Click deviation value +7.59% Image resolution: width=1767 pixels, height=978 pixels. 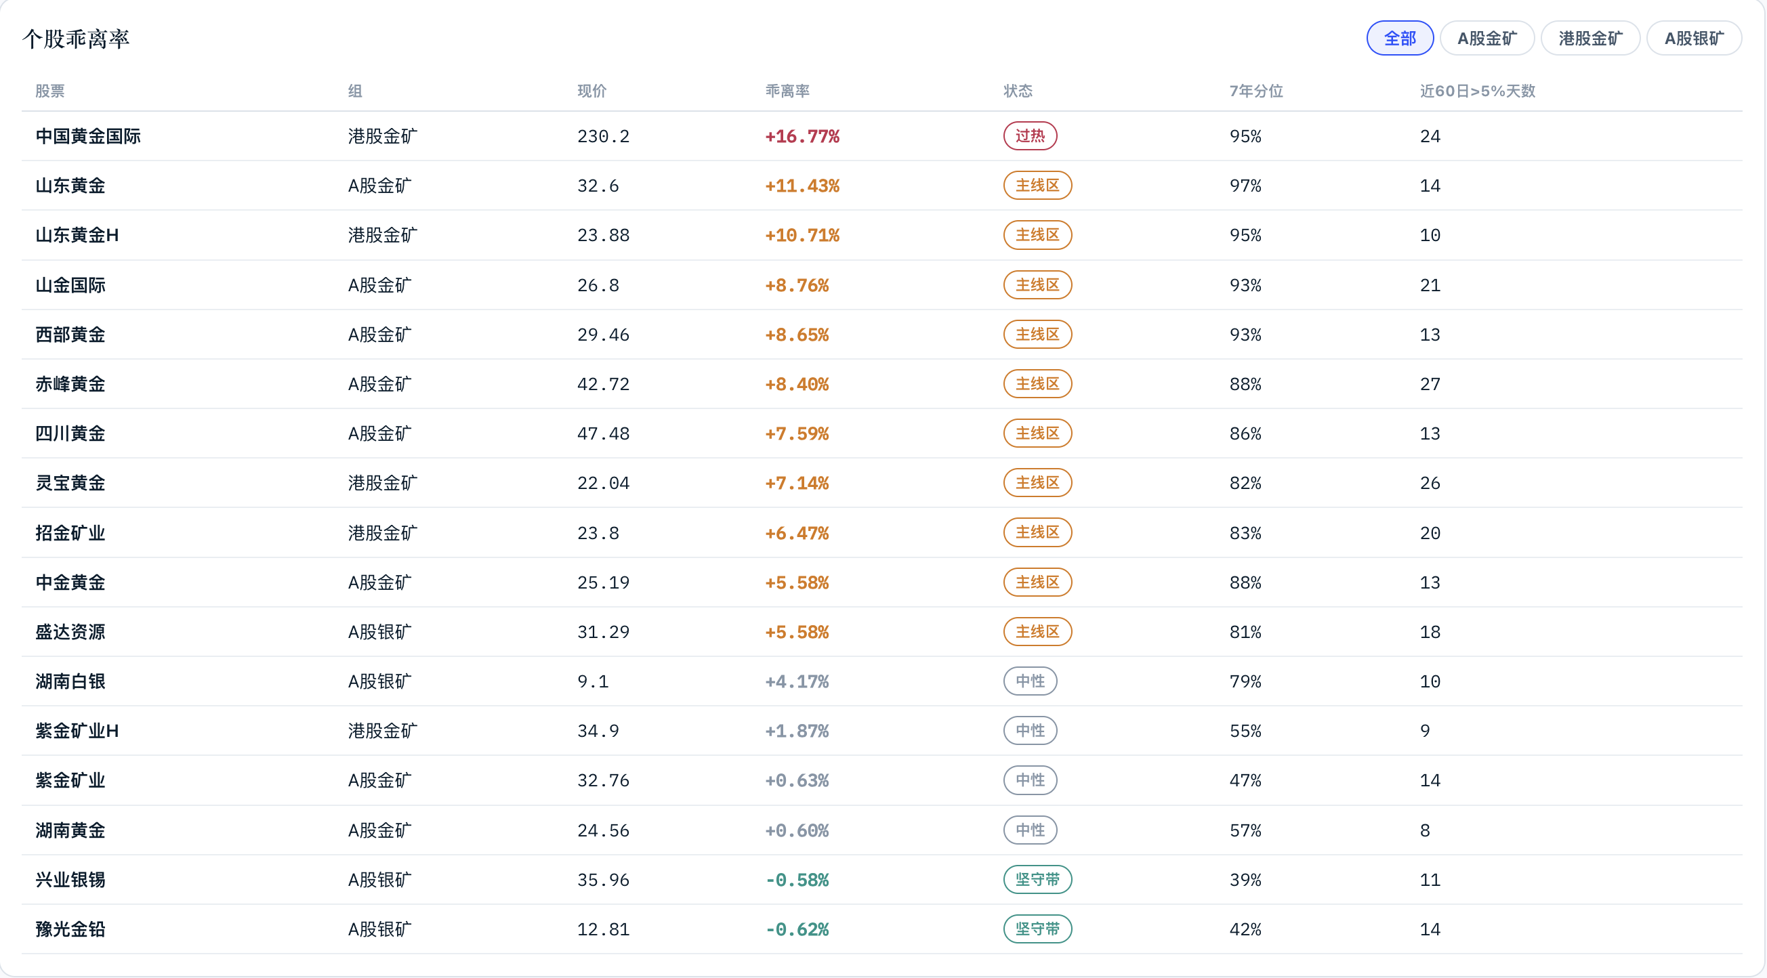(797, 433)
